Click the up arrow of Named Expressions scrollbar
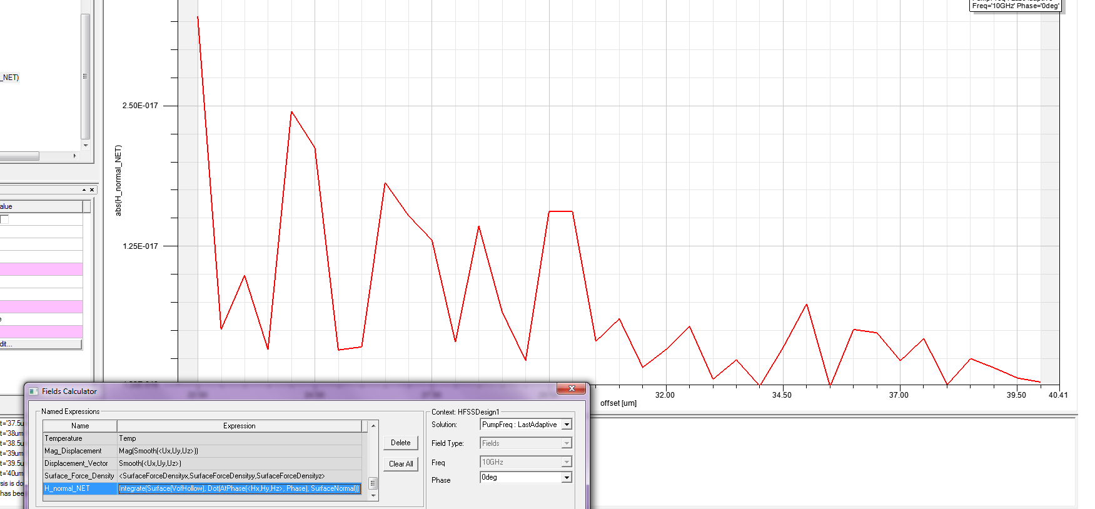Viewport: 1095px width, 509px height. point(373,425)
